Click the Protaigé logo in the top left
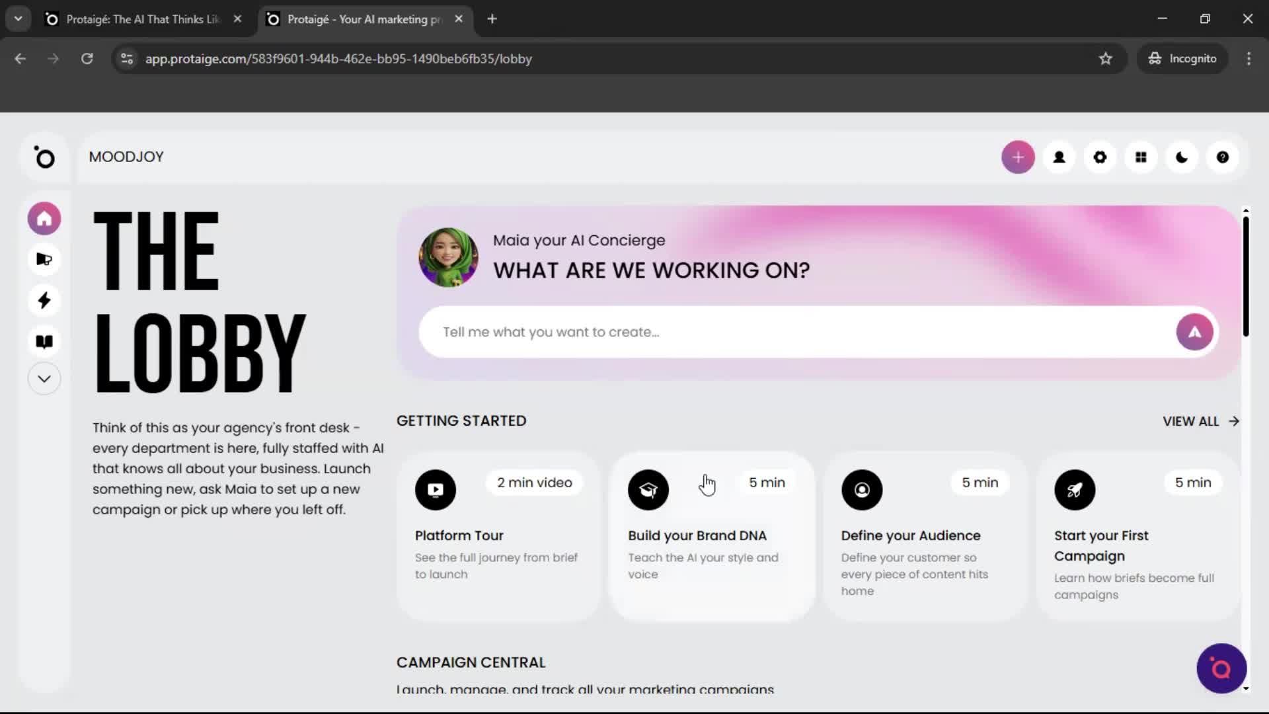The image size is (1269, 714). (x=44, y=157)
